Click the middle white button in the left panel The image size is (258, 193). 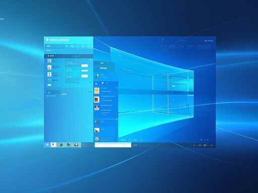point(85,71)
